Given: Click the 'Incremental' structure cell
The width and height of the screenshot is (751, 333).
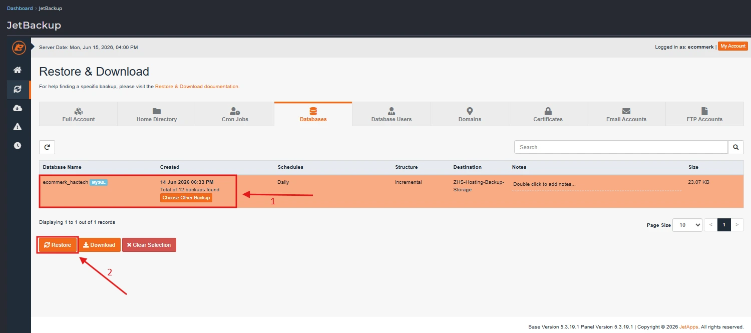Looking at the screenshot, I should pyautogui.click(x=409, y=182).
